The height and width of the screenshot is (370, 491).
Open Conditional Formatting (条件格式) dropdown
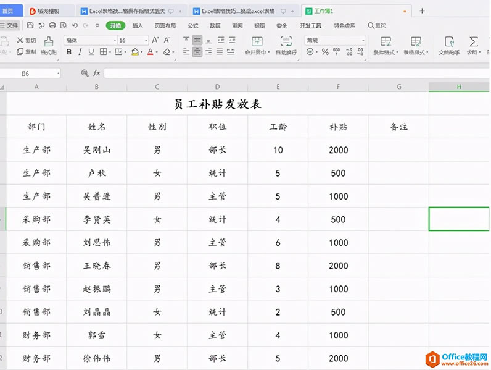click(x=386, y=46)
